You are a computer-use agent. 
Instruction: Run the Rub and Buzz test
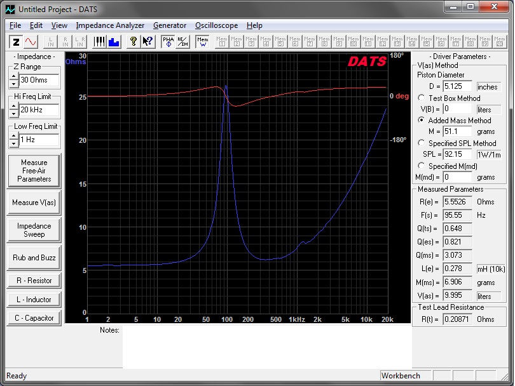tap(34, 258)
